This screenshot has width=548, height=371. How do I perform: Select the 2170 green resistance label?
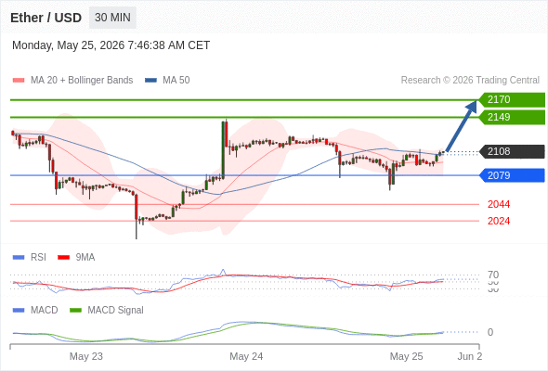coord(512,100)
